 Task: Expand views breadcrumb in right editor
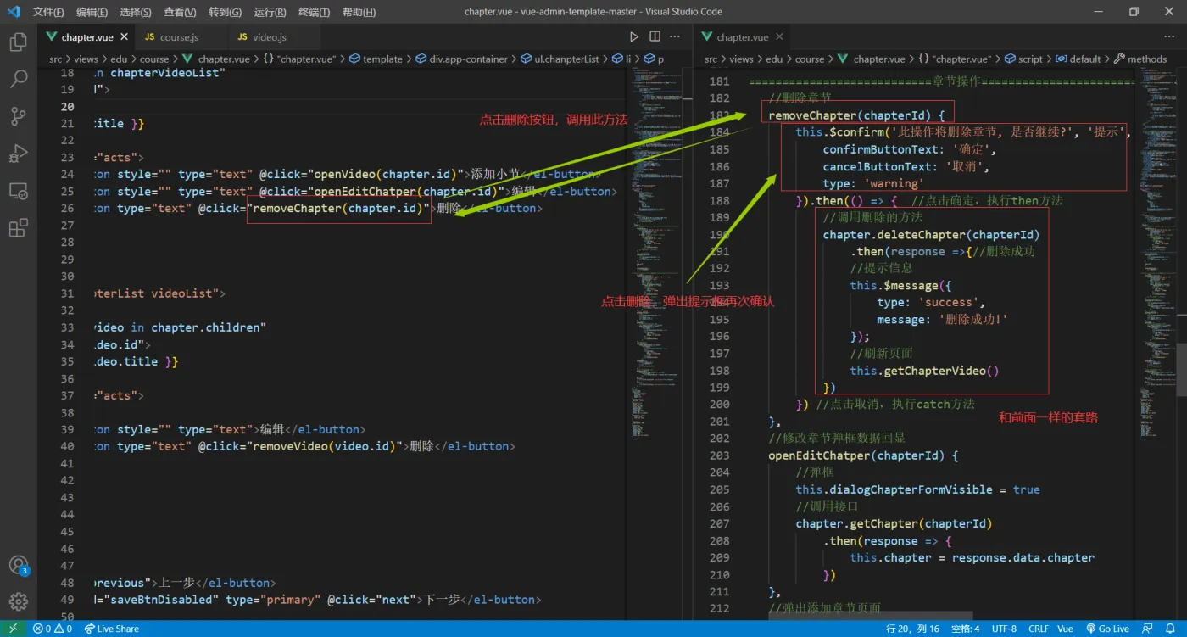pyautogui.click(x=741, y=59)
